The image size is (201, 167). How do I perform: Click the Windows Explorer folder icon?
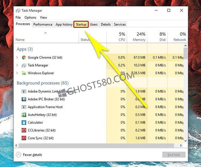(24, 73)
